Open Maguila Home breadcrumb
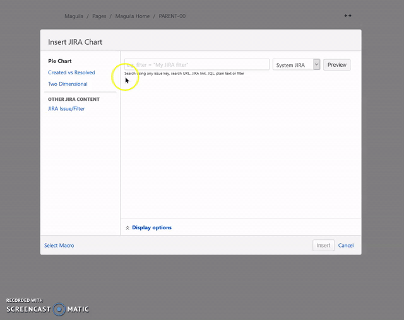Image resolution: width=404 pixels, height=320 pixels. (133, 16)
